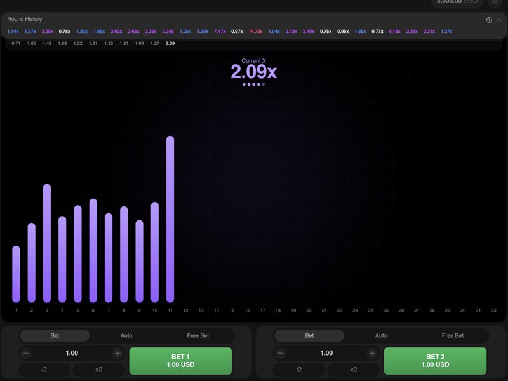This screenshot has height=381, width=508.
Task: Click axis number 16
Action: click(x=247, y=311)
